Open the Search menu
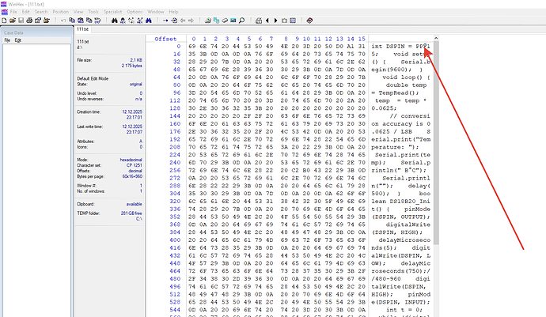 point(40,12)
